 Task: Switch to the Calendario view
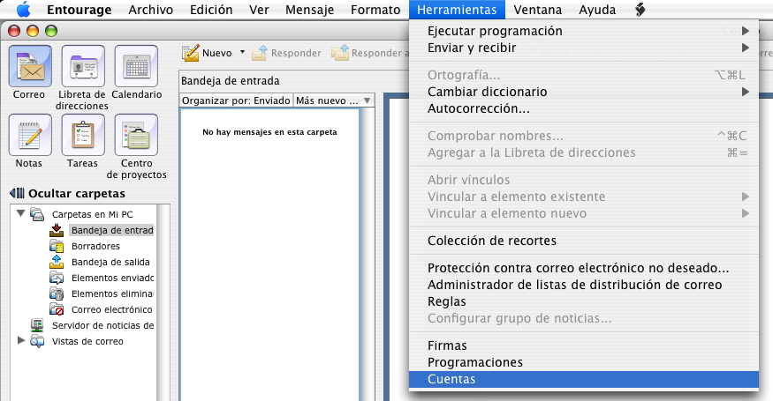coord(136,66)
